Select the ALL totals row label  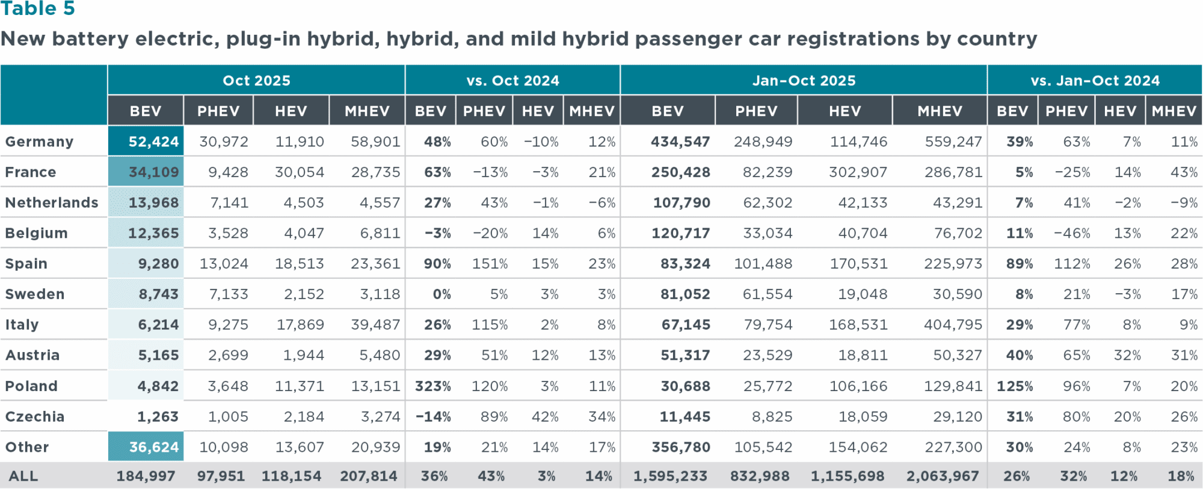tap(23, 476)
